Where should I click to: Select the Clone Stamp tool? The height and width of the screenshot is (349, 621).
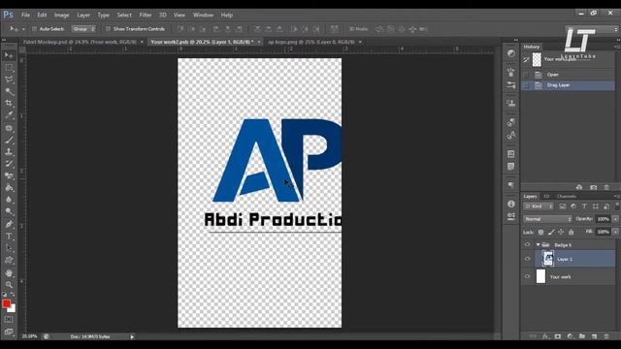pos(9,151)
